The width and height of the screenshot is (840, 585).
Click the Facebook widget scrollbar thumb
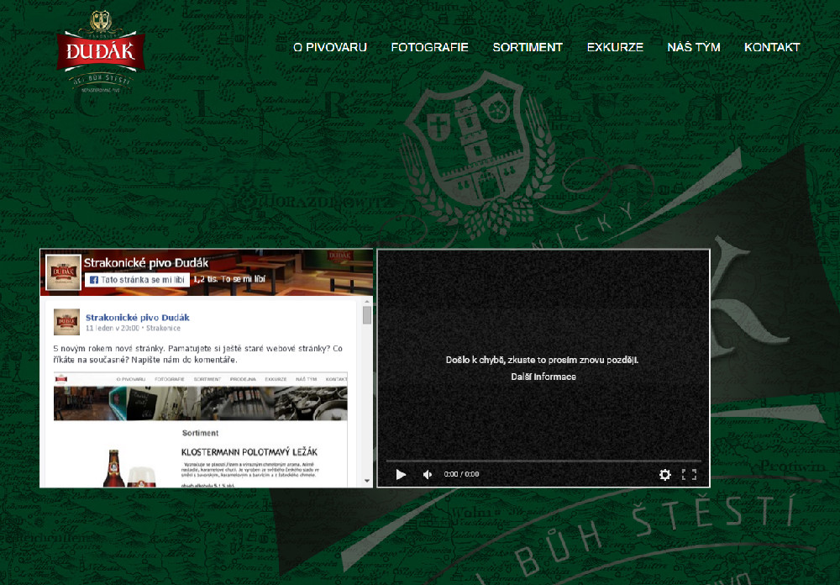367,315
